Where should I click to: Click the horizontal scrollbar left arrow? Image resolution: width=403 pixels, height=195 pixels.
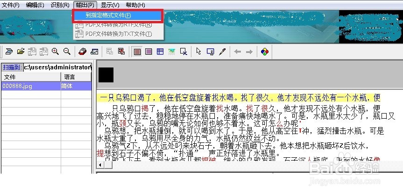[100, 165]
